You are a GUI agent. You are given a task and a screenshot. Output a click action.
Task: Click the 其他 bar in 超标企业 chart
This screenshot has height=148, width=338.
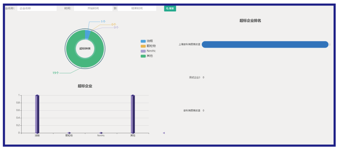click(x=133, y=114)
